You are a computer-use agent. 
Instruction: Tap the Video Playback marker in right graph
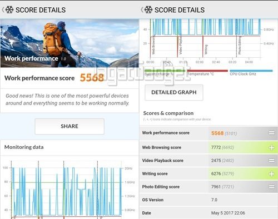pos(180,46)
